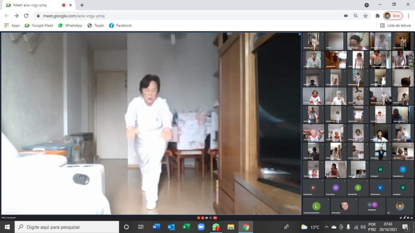Image resolution: width=415 pixels, height=233 pixels.
Task: Reload the Google Meet page
Action: [26, 16]
